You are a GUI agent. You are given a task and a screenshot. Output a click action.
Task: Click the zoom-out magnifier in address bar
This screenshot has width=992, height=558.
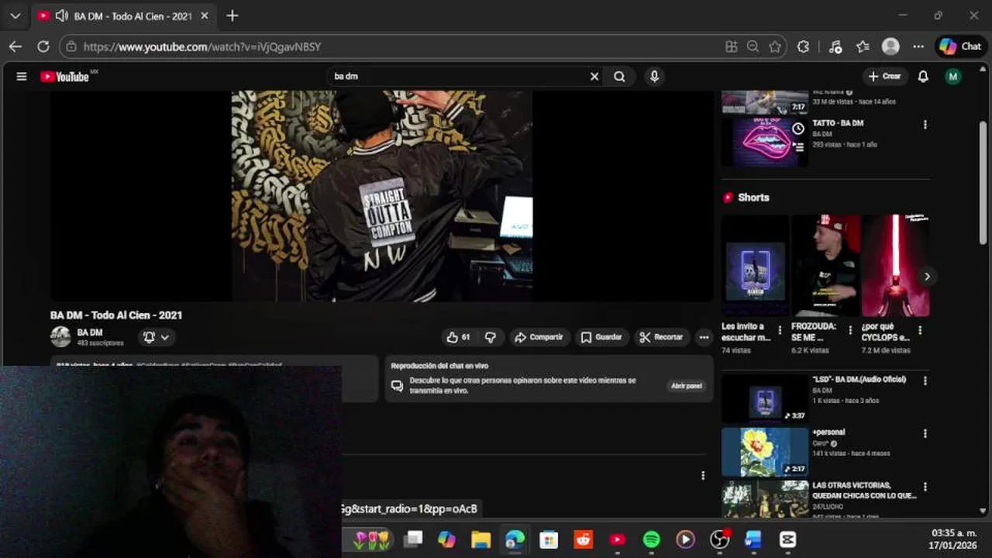click(753, 46)
